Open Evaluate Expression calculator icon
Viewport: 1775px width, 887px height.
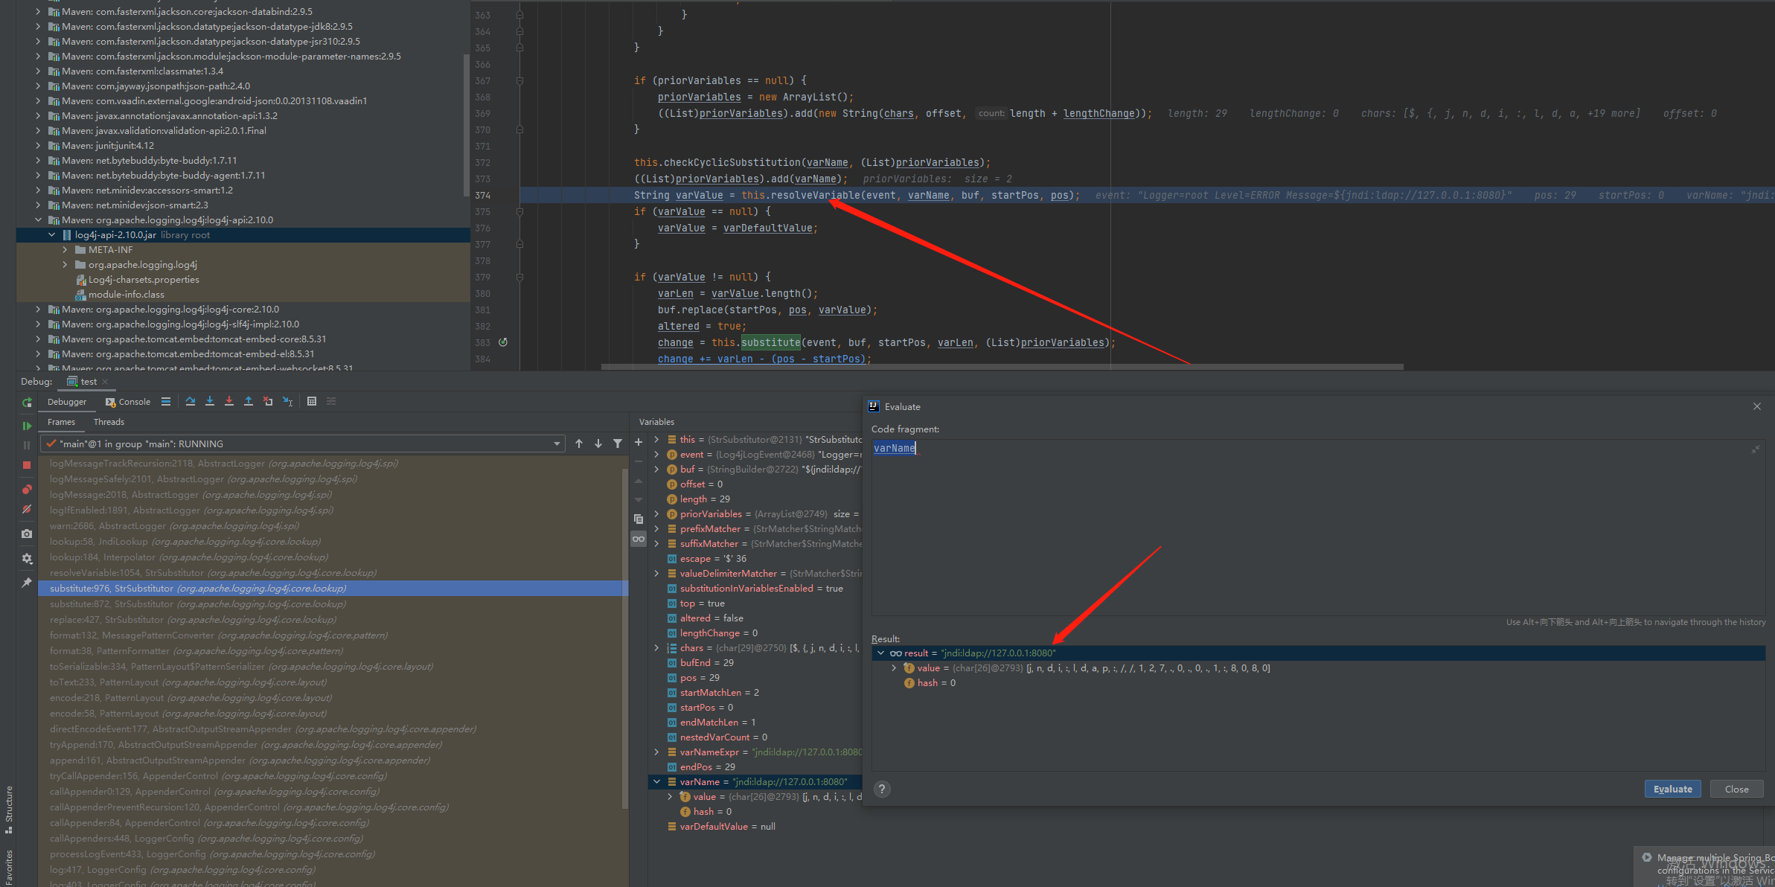coord(312,402)
